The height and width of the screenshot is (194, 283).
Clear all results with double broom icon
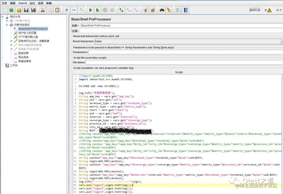(153, 10)
